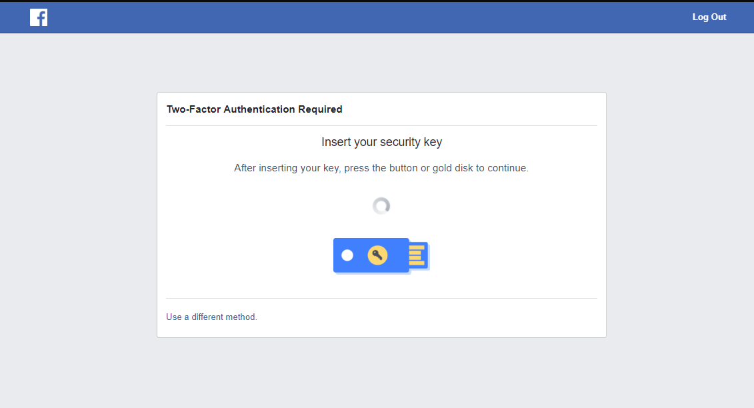Click the Two-Factor Authentication Required heading
Screen dimensions: 754x408
(255, 109)
